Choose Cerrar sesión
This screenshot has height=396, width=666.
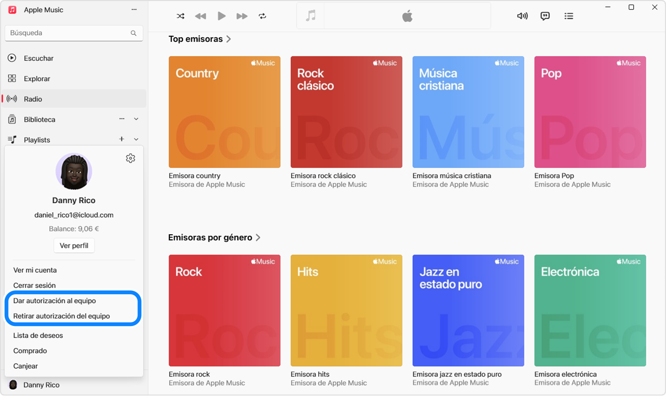click(x=35, y=285)
